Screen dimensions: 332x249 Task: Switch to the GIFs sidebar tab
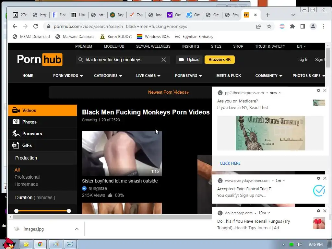click(x=42, y=145)
